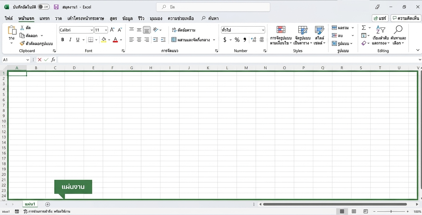Click the Insert Function fx icon

tap(53, 60)
